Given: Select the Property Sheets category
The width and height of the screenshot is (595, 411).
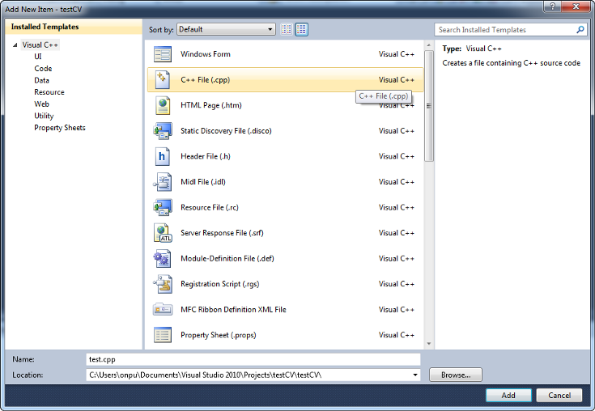Looking at the screenshot, I should click(x=60, y=128).
